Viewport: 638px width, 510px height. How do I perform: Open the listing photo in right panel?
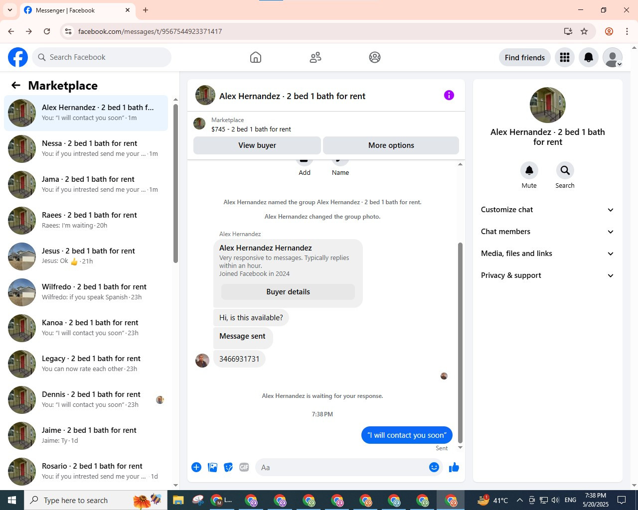[x=548, y=105]
